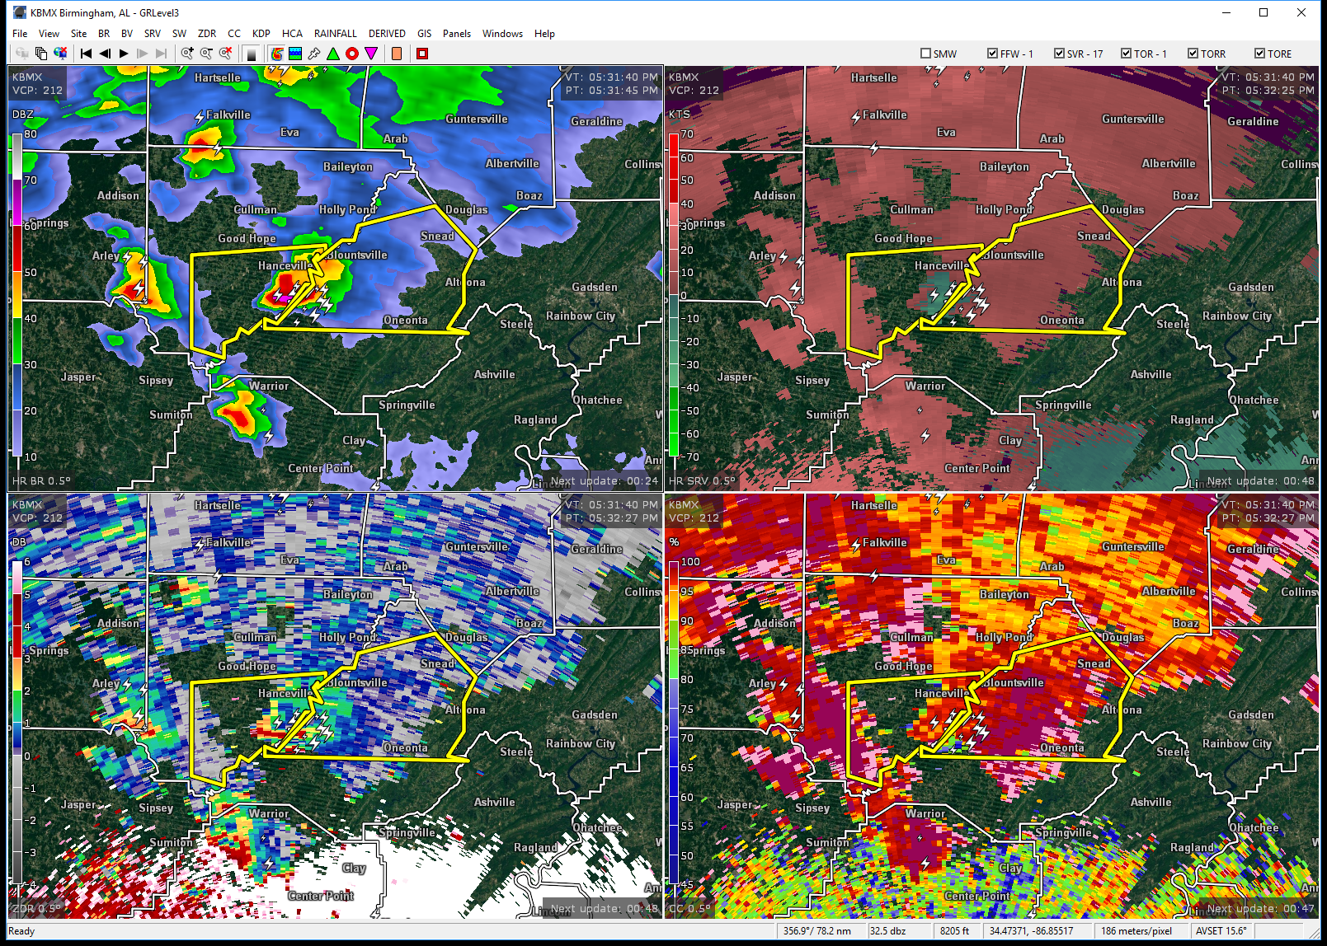Select the ZDR product menu
Screen dimensions: 1327x946
(x=207, y=34)
